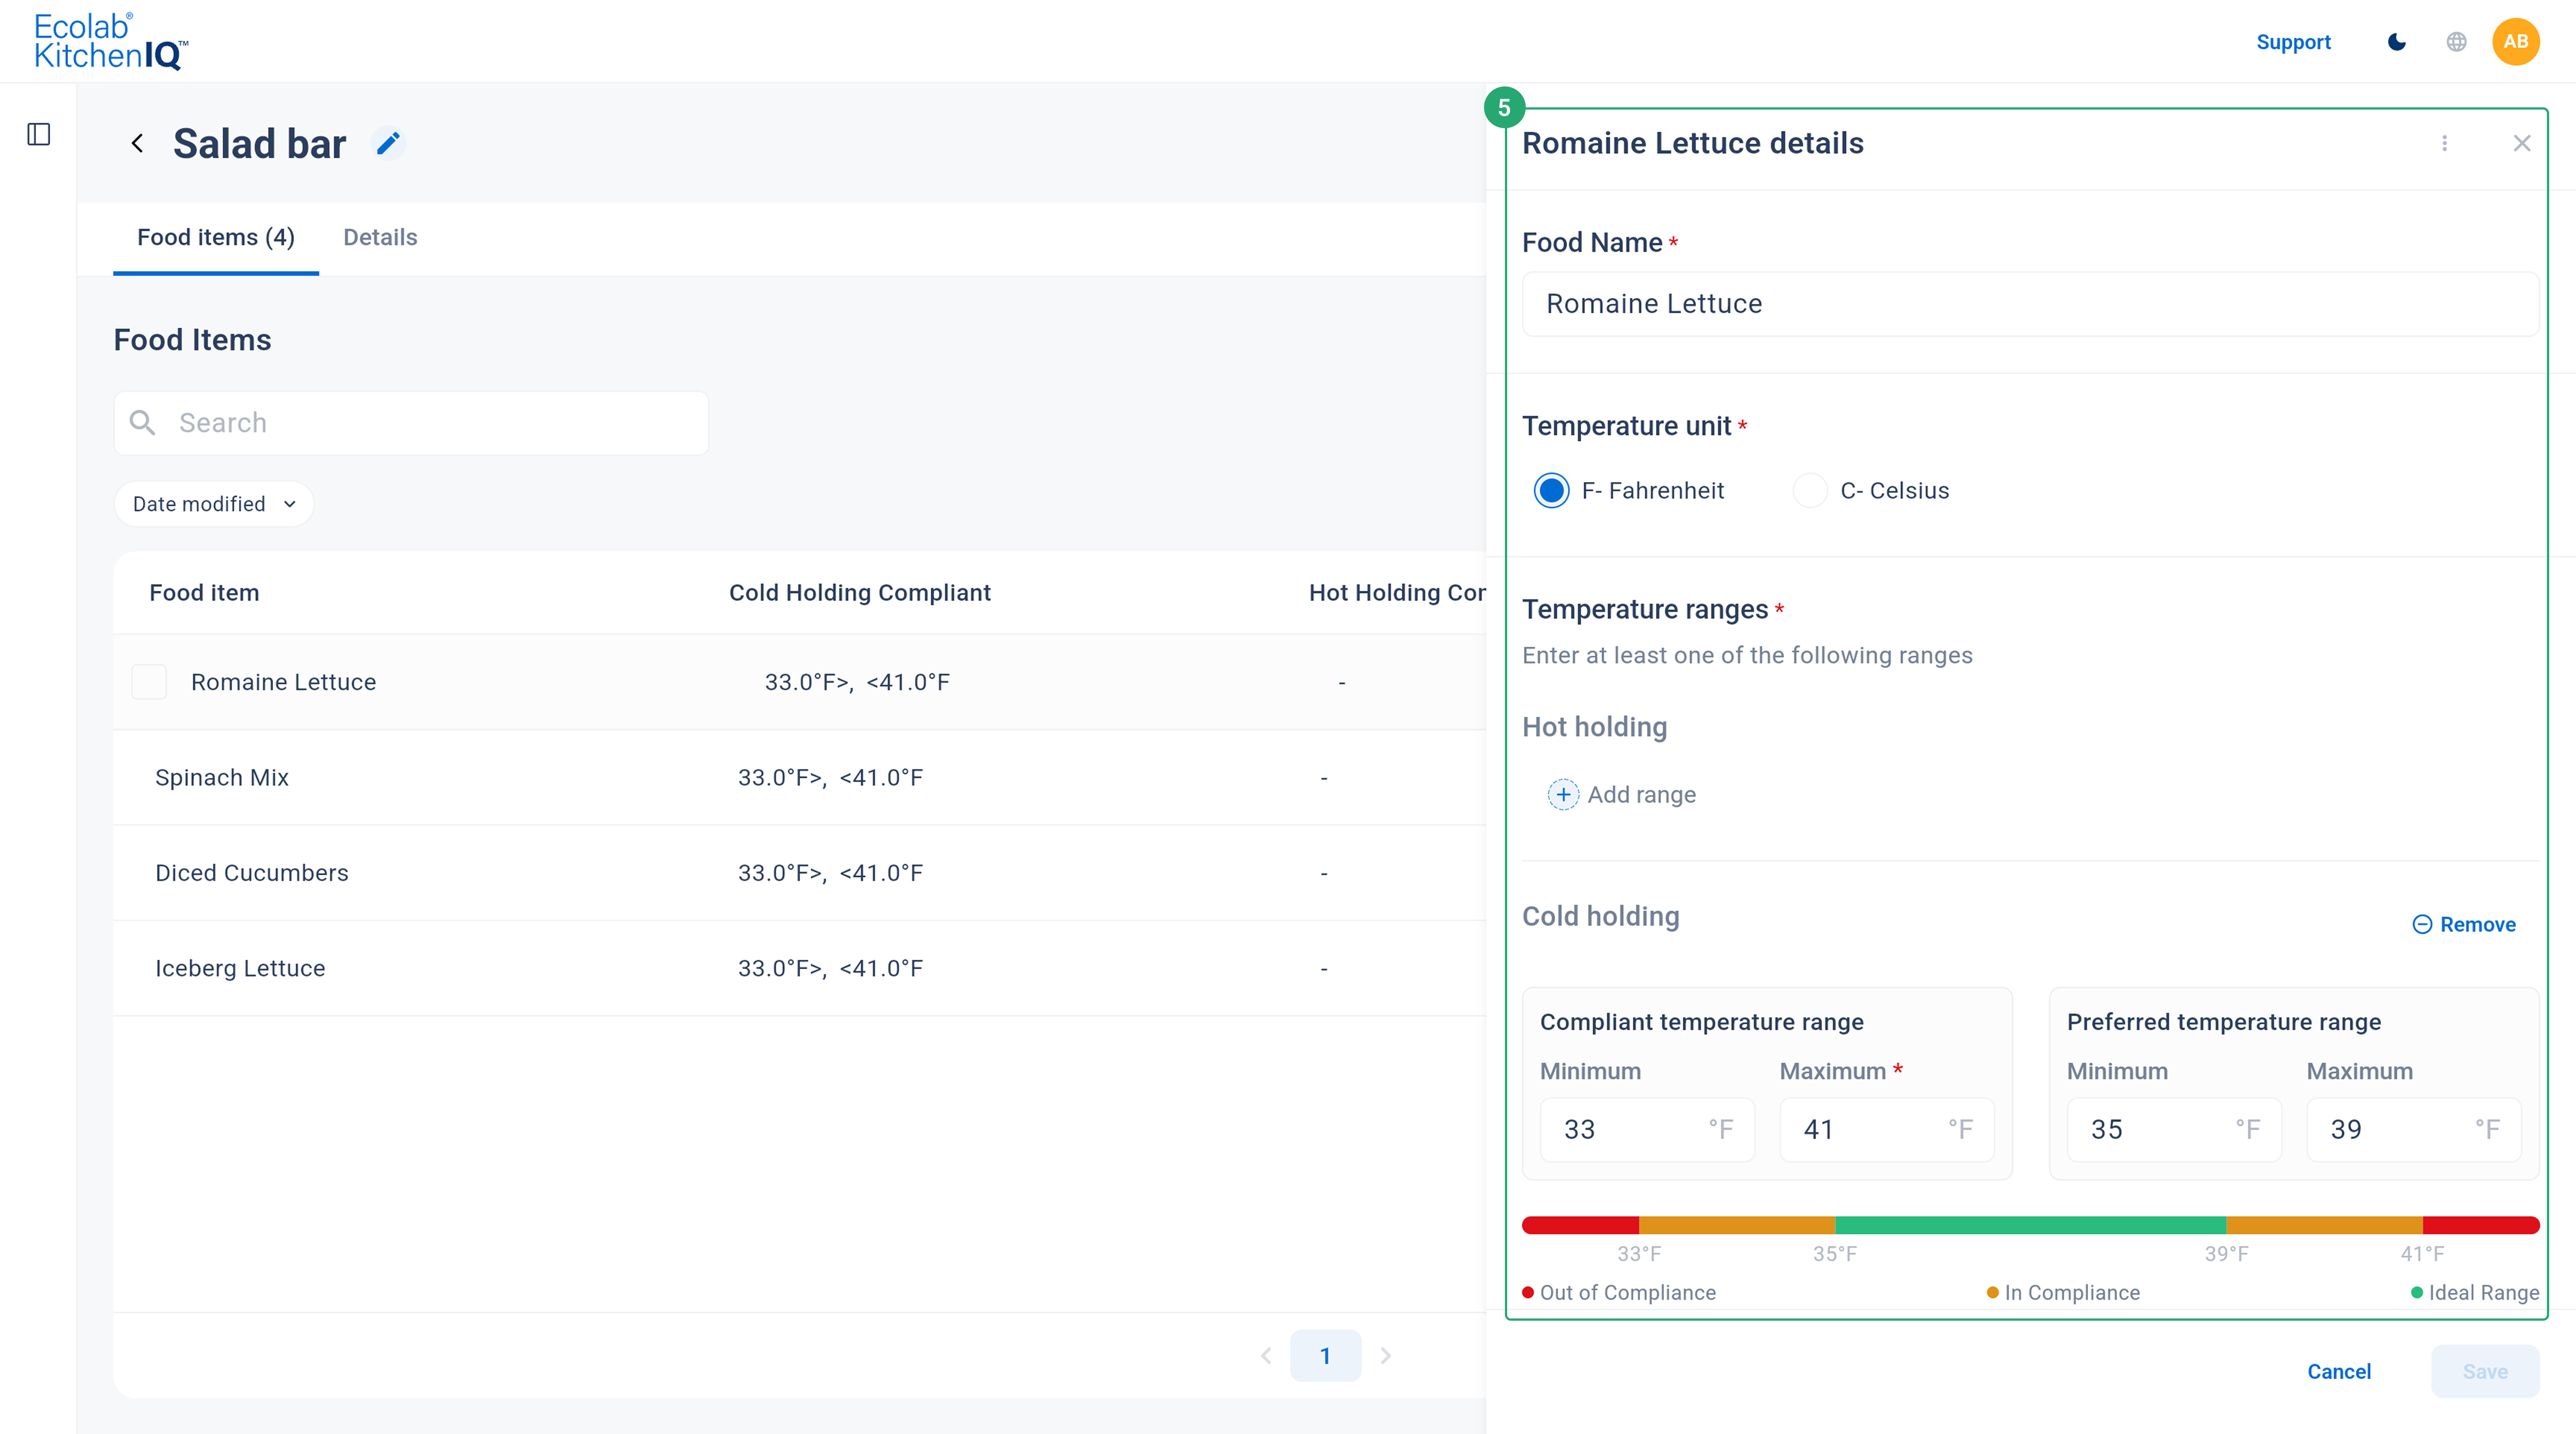Go to next page arrow

(x=1386, y=1356)
